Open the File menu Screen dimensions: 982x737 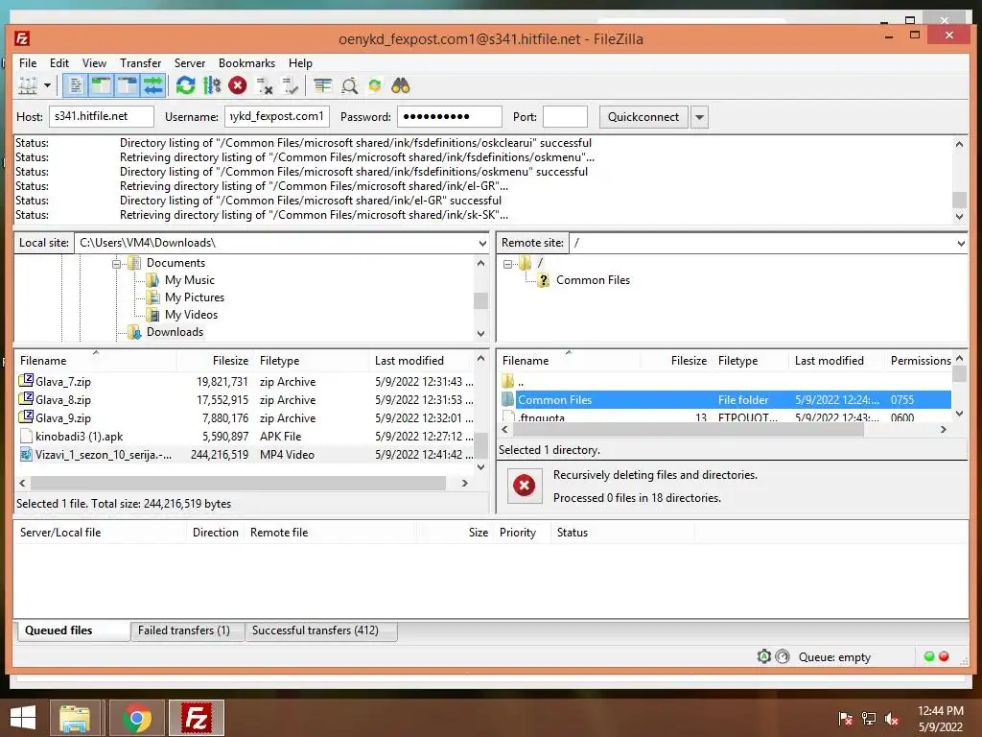pyautogui.click(x=28, y=63)
